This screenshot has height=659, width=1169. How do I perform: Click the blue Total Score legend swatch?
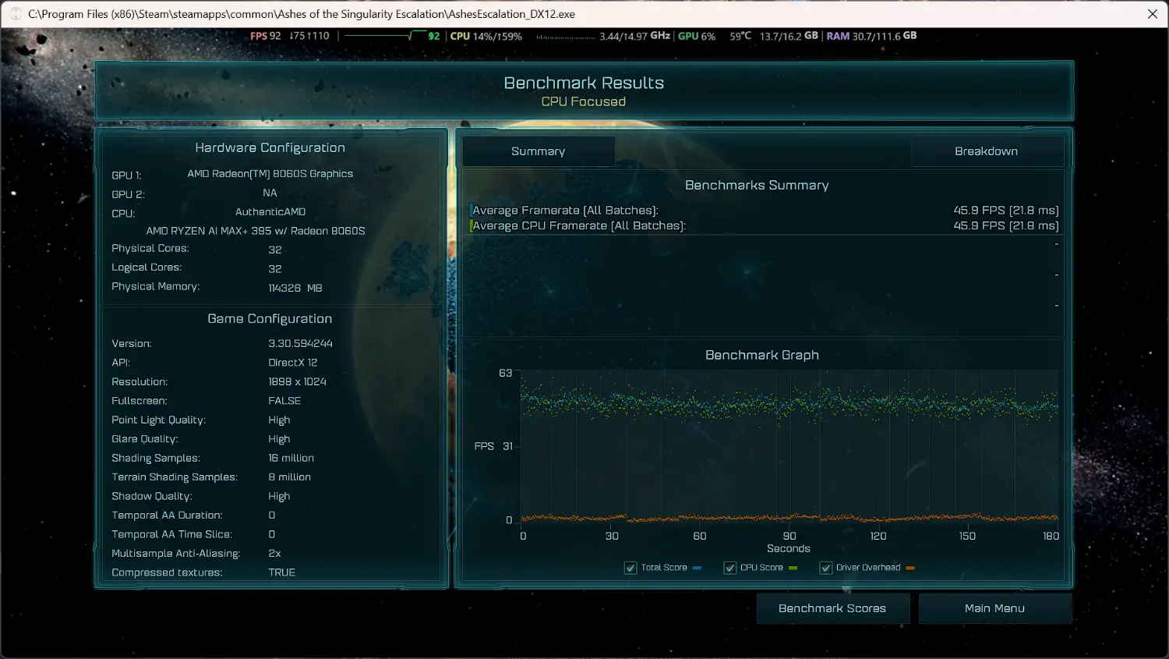click(697, 568)
